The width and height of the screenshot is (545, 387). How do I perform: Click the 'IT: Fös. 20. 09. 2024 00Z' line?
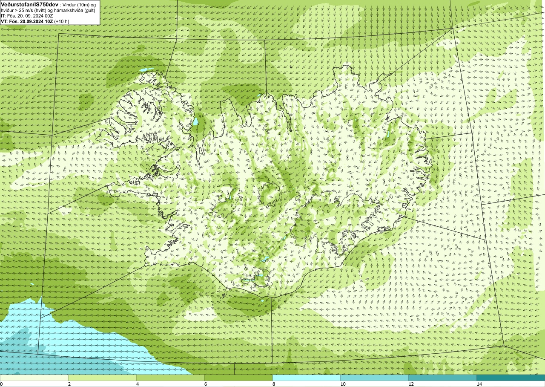[x=26, y=15]
